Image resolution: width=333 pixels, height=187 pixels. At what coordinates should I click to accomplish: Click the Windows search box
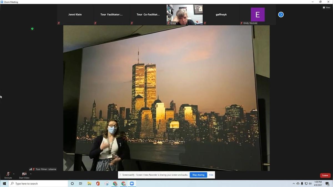[39, 184]
